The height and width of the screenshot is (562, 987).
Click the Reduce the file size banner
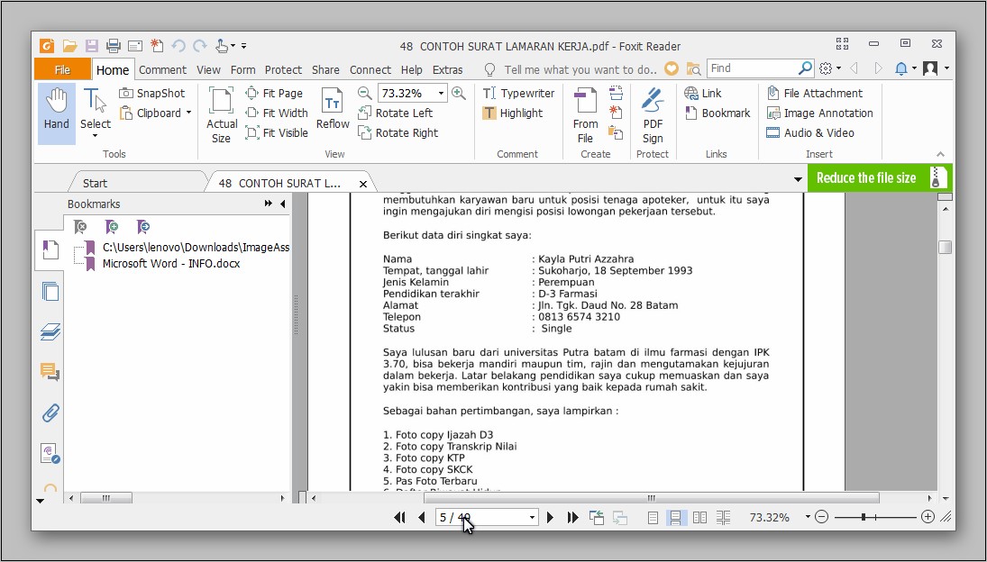(x=880, y=178)
